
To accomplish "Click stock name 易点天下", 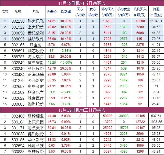I will coord(36,128).
